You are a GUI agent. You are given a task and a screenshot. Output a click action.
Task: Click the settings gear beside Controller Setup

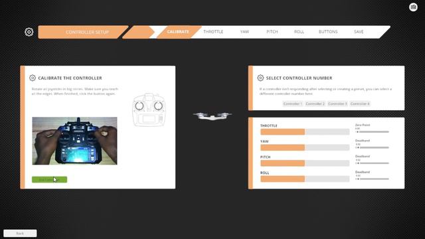pos(29,32)
